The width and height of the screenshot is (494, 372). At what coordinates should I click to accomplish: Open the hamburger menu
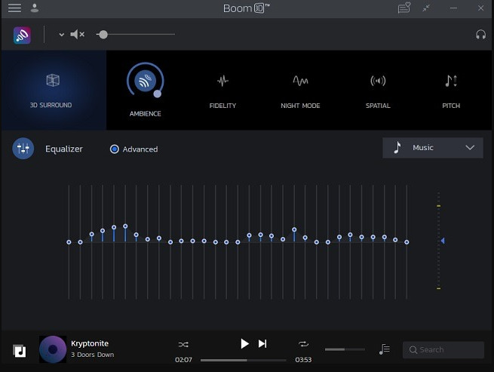pos(14,8)
